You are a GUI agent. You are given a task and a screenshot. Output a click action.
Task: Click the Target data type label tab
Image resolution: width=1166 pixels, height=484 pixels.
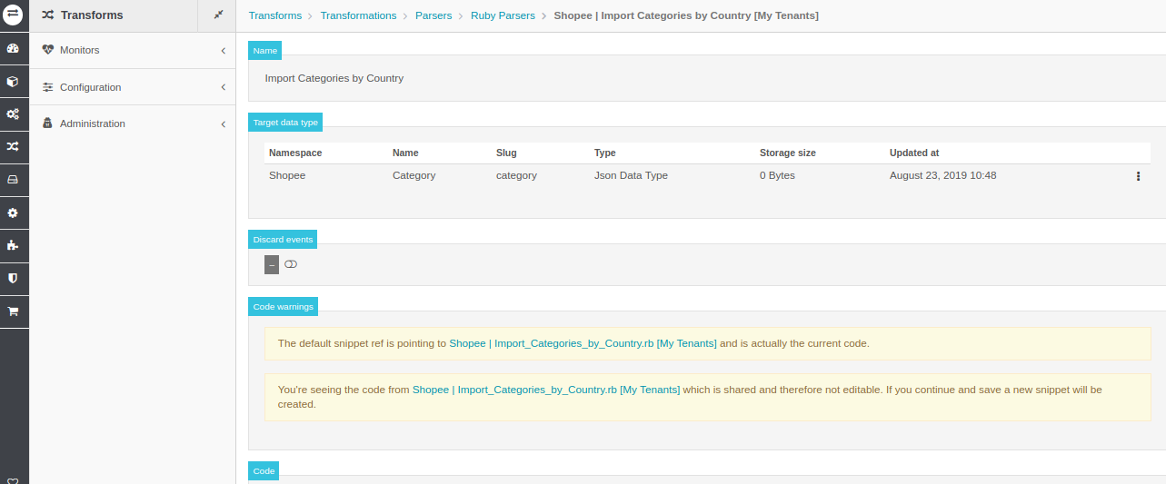point(285,123)
